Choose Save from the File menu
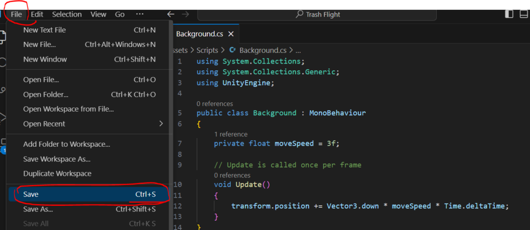Screen dimensions: 530x230 31,194
